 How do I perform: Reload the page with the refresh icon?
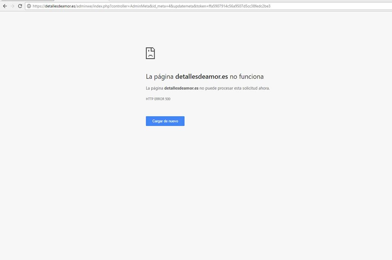coord(20,6)
